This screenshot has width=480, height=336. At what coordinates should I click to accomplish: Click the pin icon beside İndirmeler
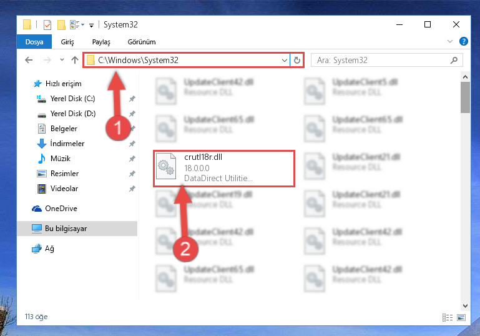click(132, 144)
